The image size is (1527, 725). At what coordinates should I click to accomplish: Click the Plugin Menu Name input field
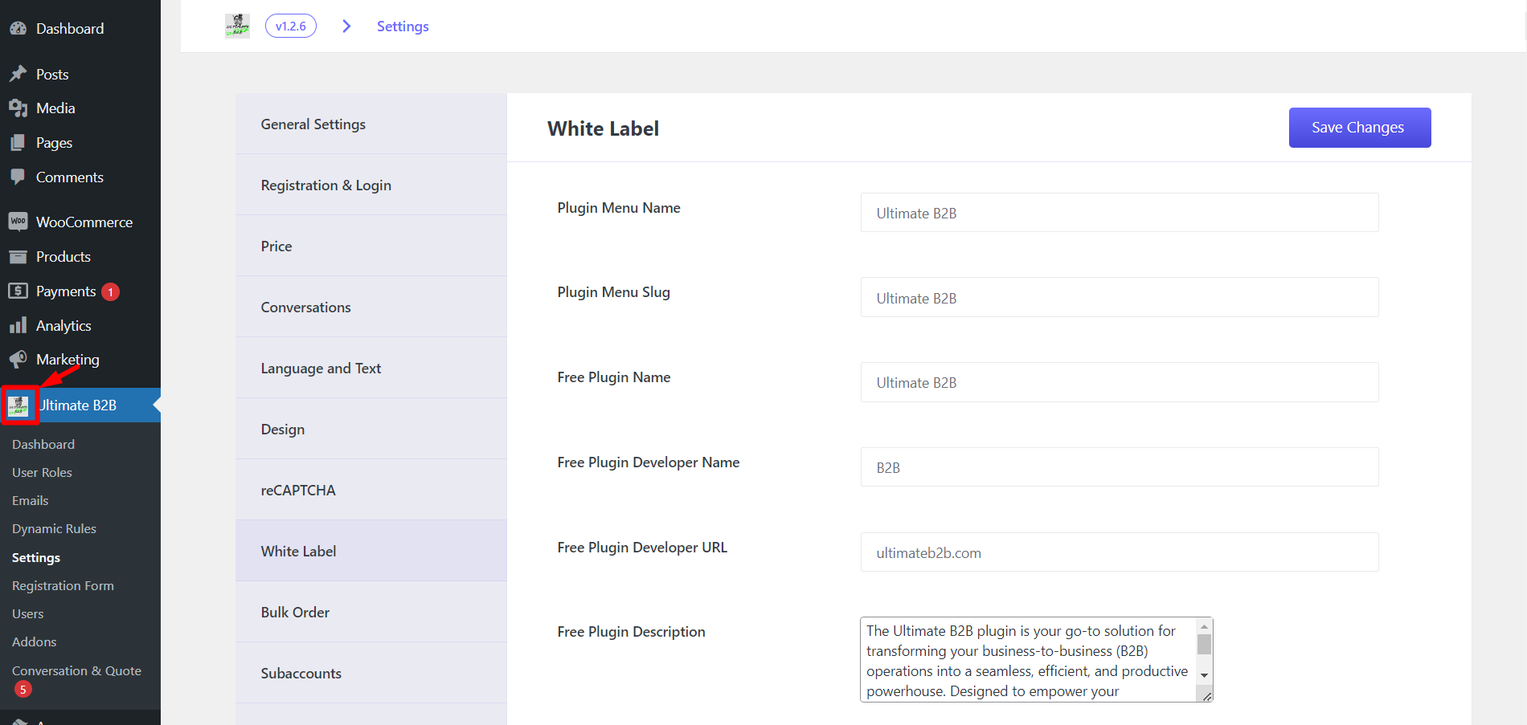[1120, 213]
